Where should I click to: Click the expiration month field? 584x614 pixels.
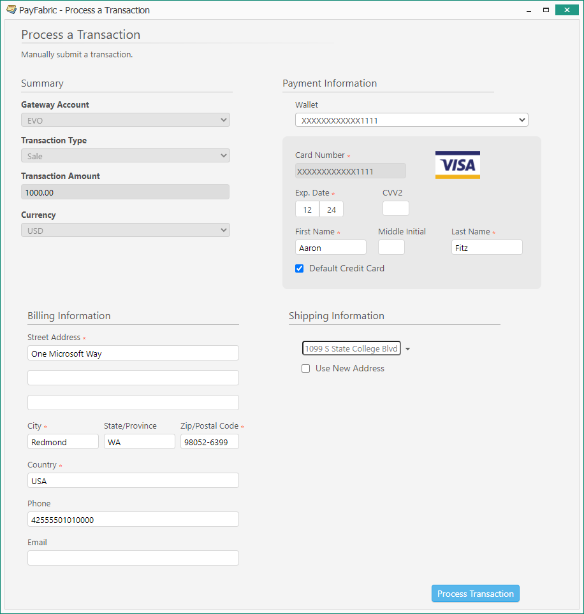tap(307, 209)
